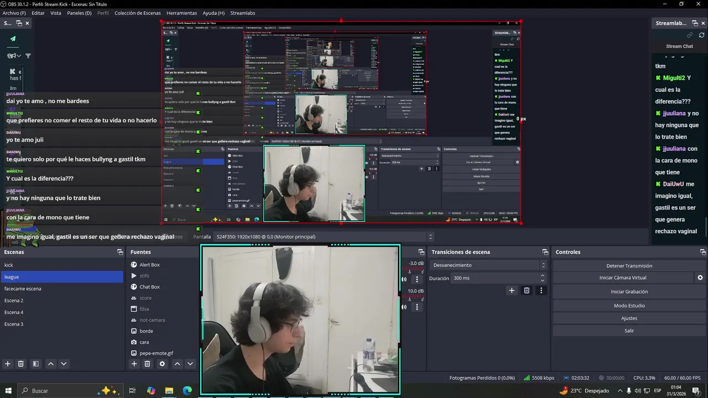
Task: Open the Paneles menu
Action: pos(79,13)
